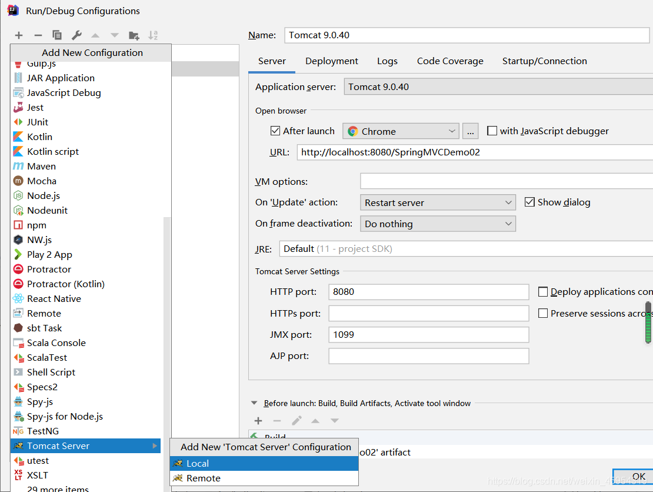The image size is (653, 492).
Task: Click the Copy Configuration toolbar icon
Action: 57,35
